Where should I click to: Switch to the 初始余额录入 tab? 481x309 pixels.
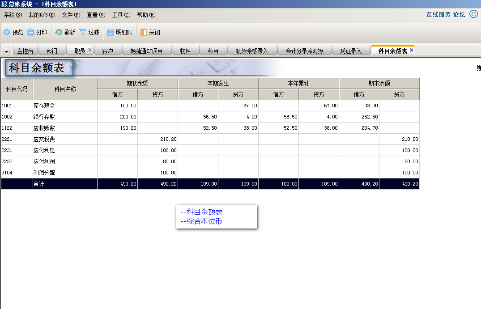252,51
